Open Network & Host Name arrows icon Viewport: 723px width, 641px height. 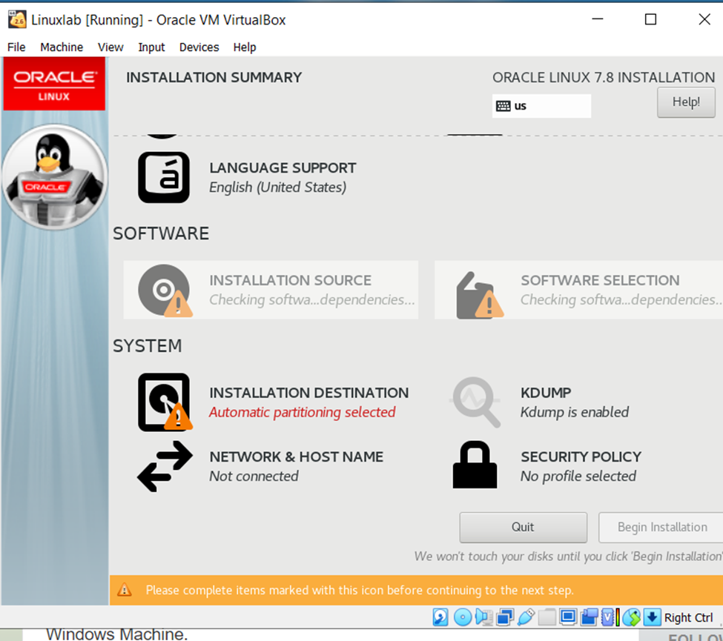[x=165, y=466]
